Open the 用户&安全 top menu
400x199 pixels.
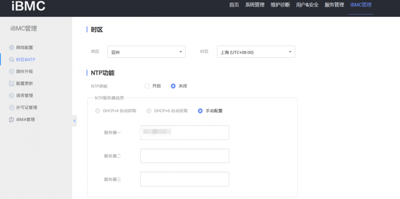point(307,5)
